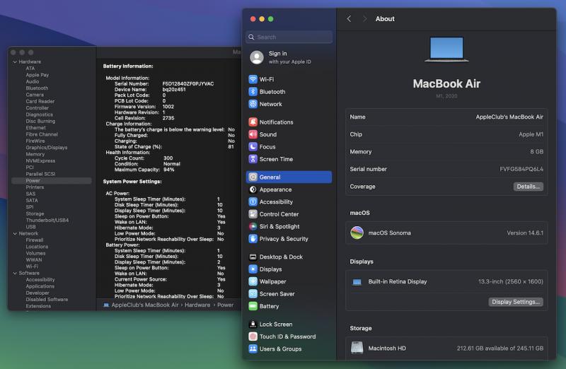Open Notifications bell icon settings
This screenshot has height=369, width=566.
(253, 122)
